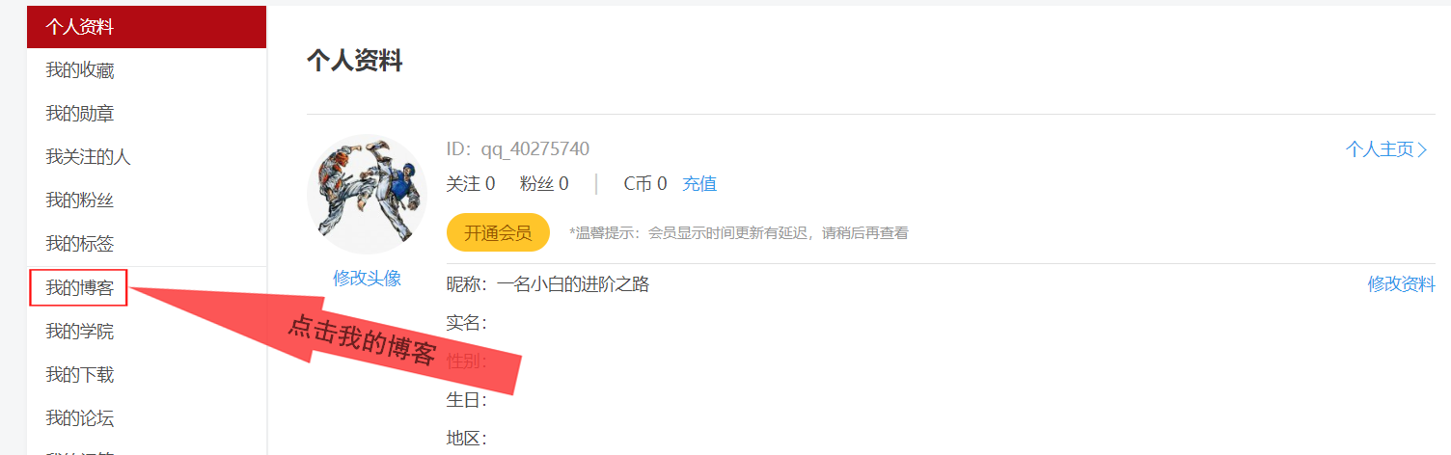Click 修改资料 link
This screenshot has height=455, width=1451.
coord(1401,283)
